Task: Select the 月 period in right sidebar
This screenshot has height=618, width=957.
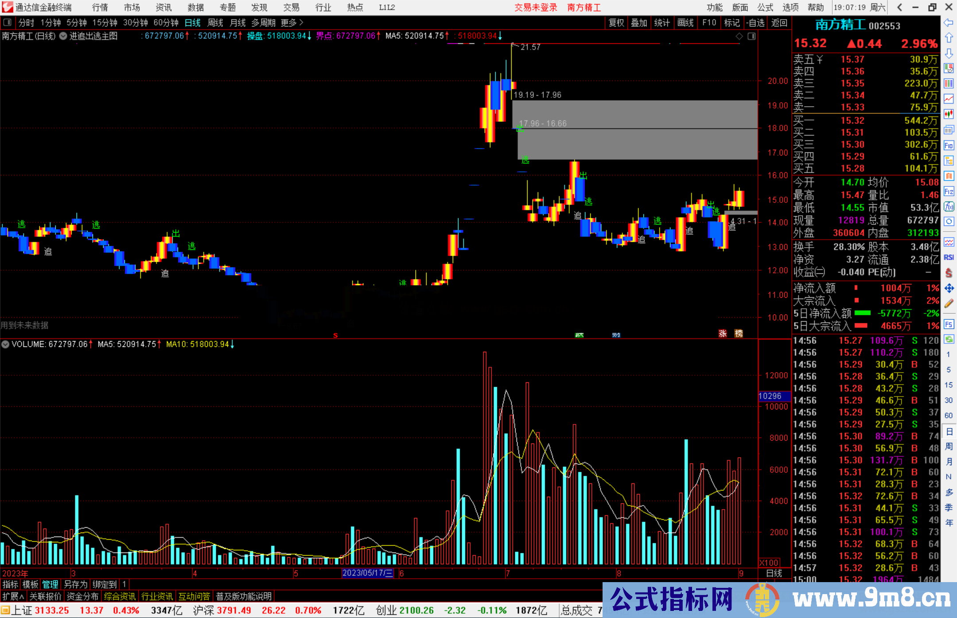Action: (949, 462)
